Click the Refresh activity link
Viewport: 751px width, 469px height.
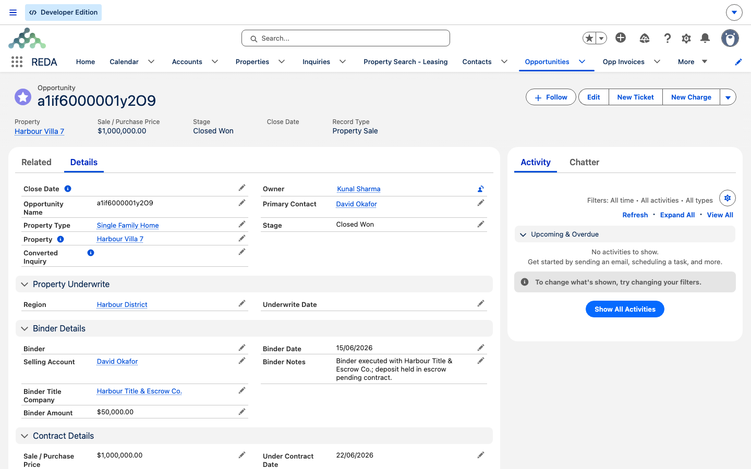[635, 215]
